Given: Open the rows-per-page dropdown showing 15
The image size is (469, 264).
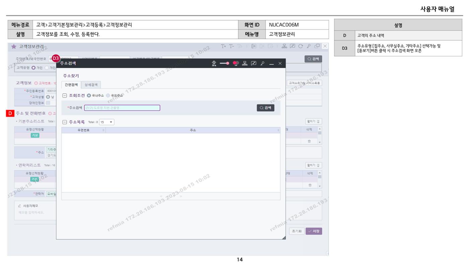Looking at the screenshot, I should tap(107, 122).
